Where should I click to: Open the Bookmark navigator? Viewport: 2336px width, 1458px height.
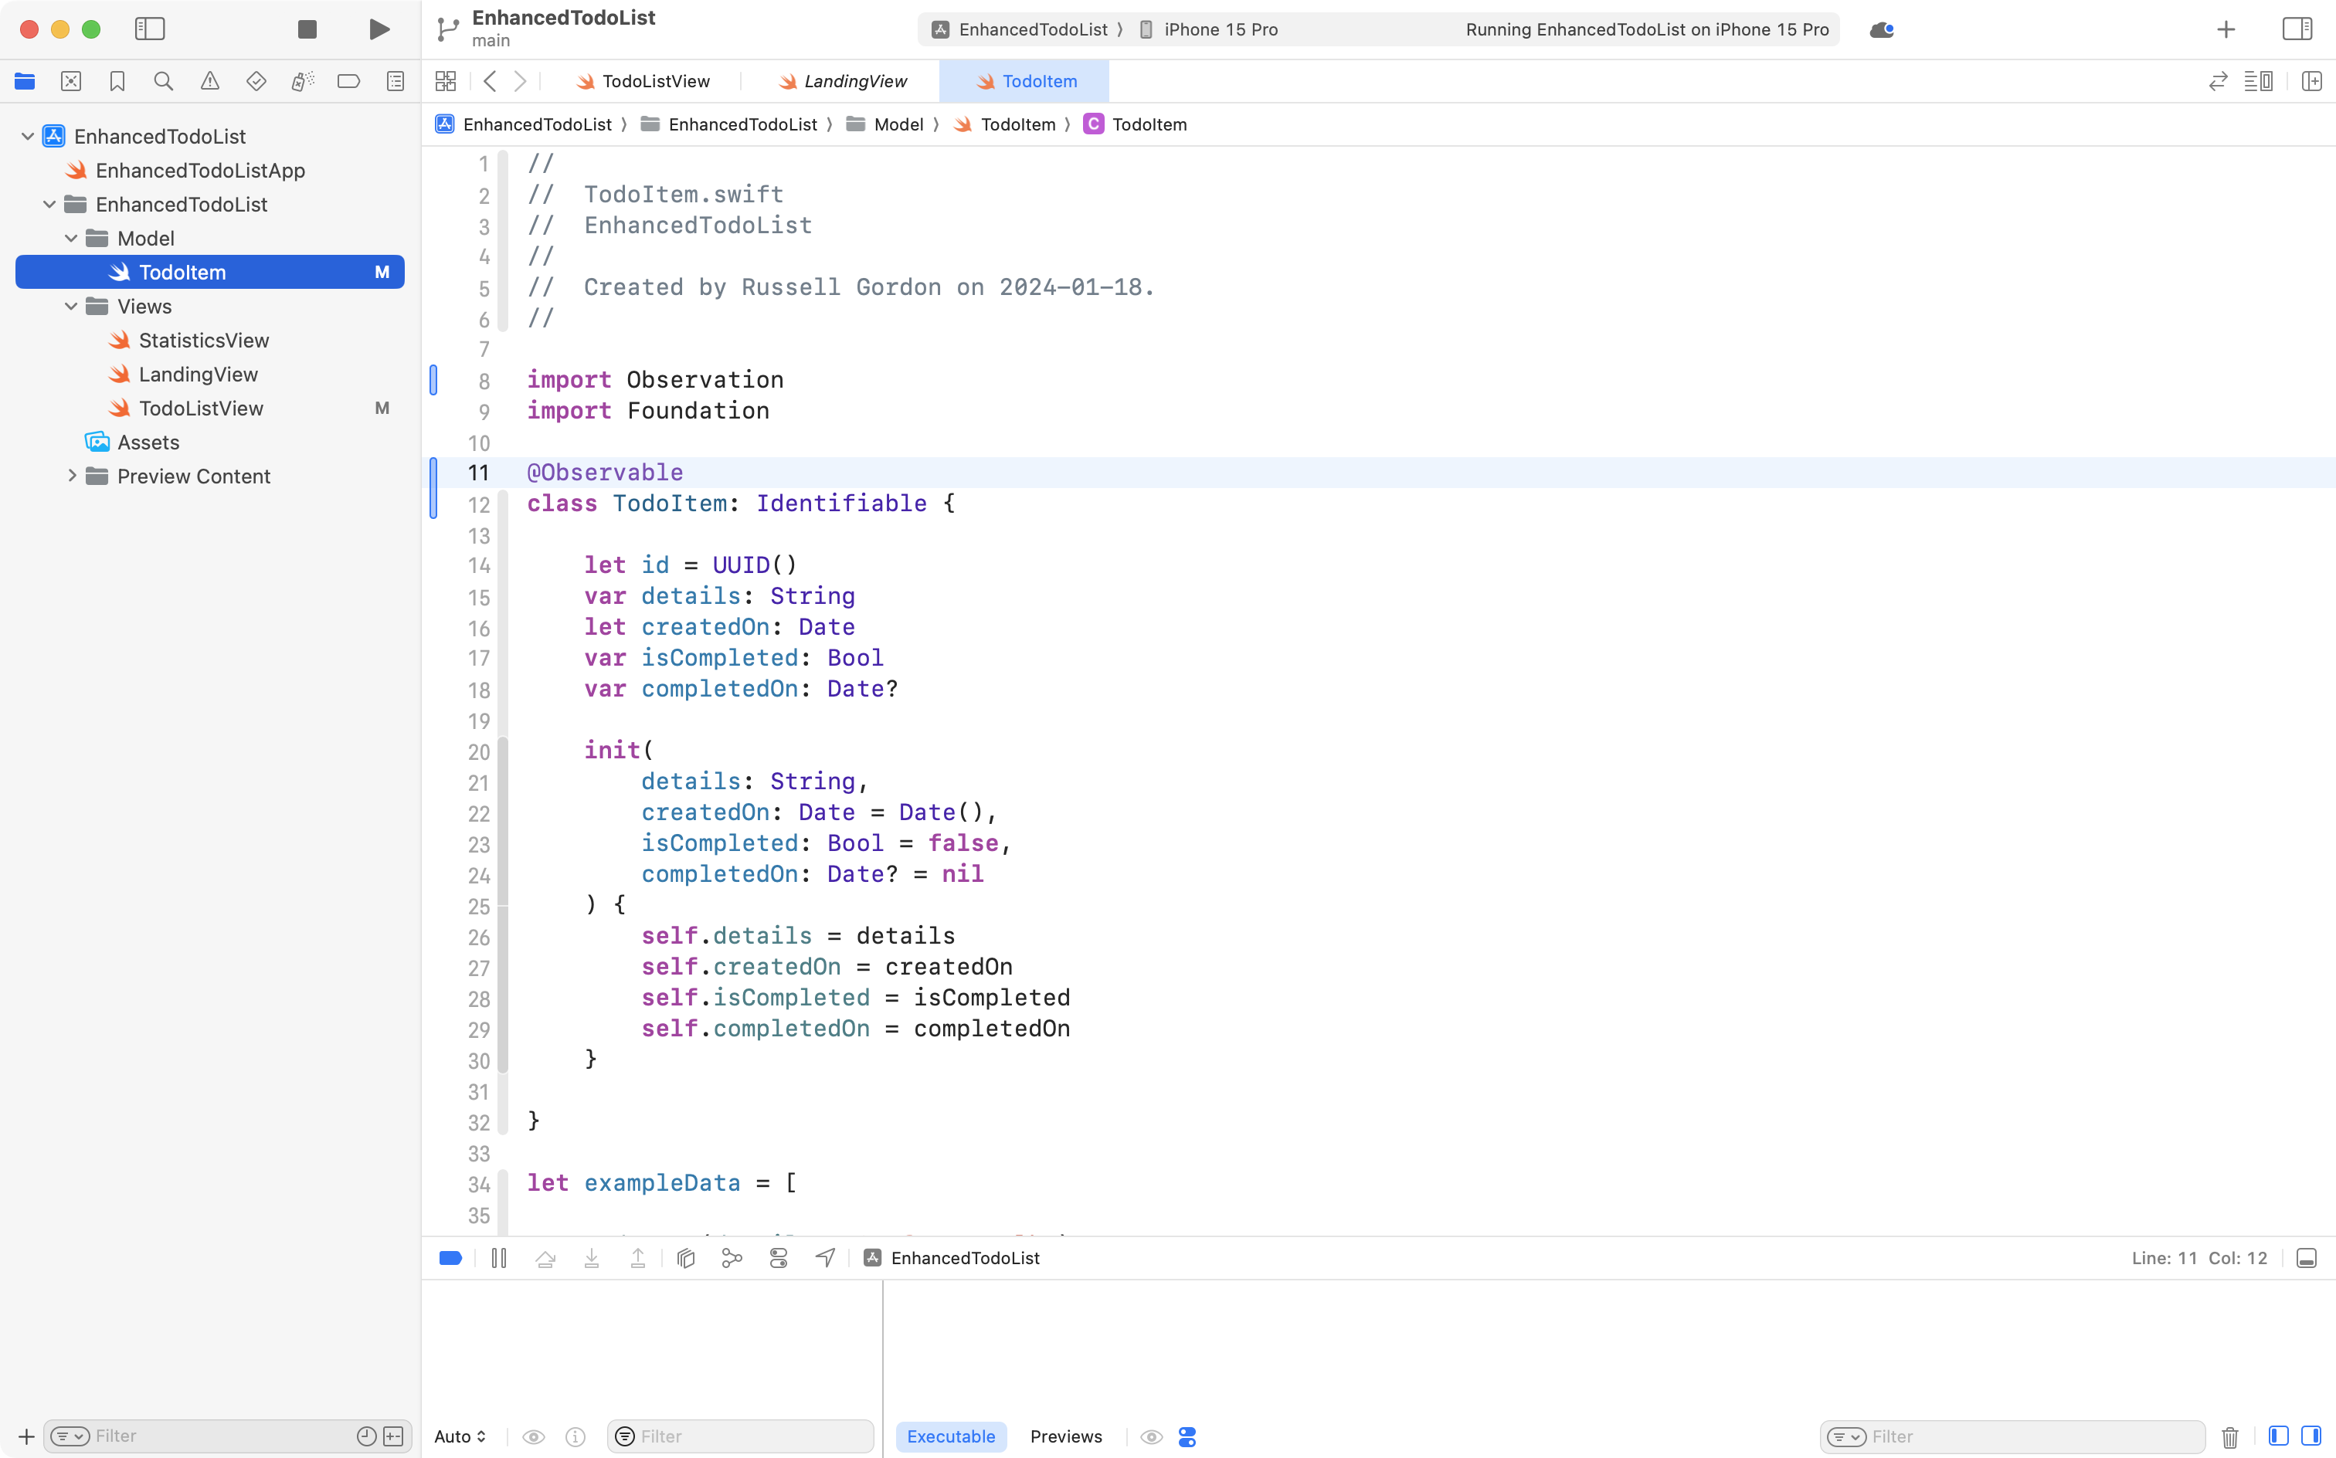tap(117, 81)
